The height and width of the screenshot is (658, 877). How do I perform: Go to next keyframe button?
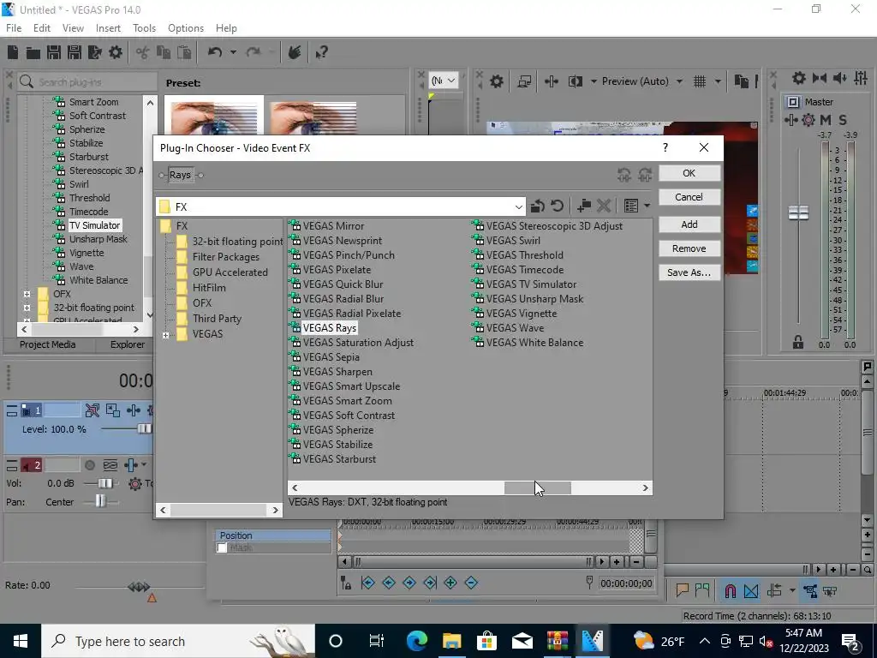tap(409, 583)
